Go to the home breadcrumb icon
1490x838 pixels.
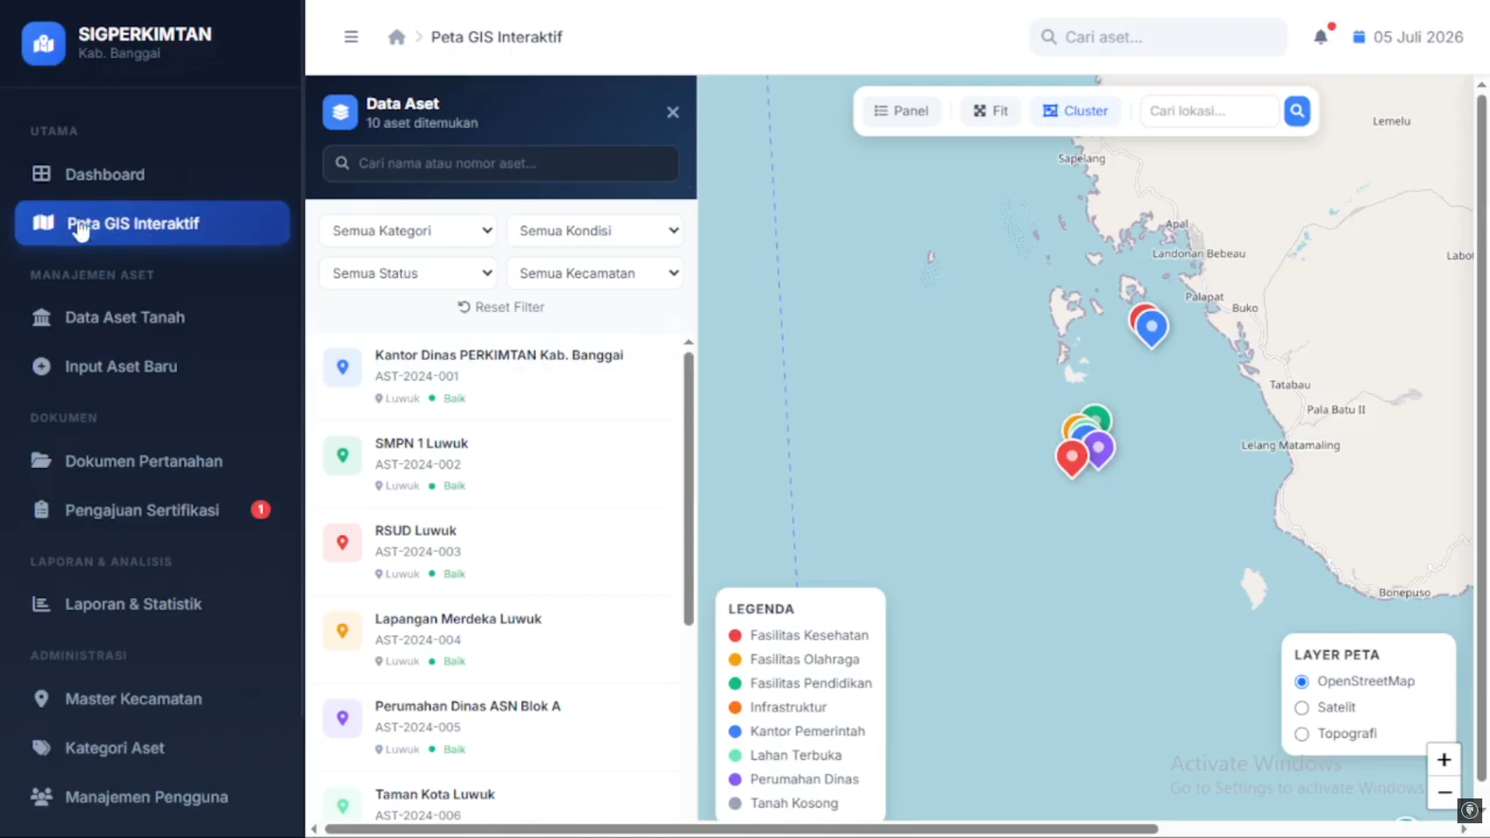coord(397,37)
